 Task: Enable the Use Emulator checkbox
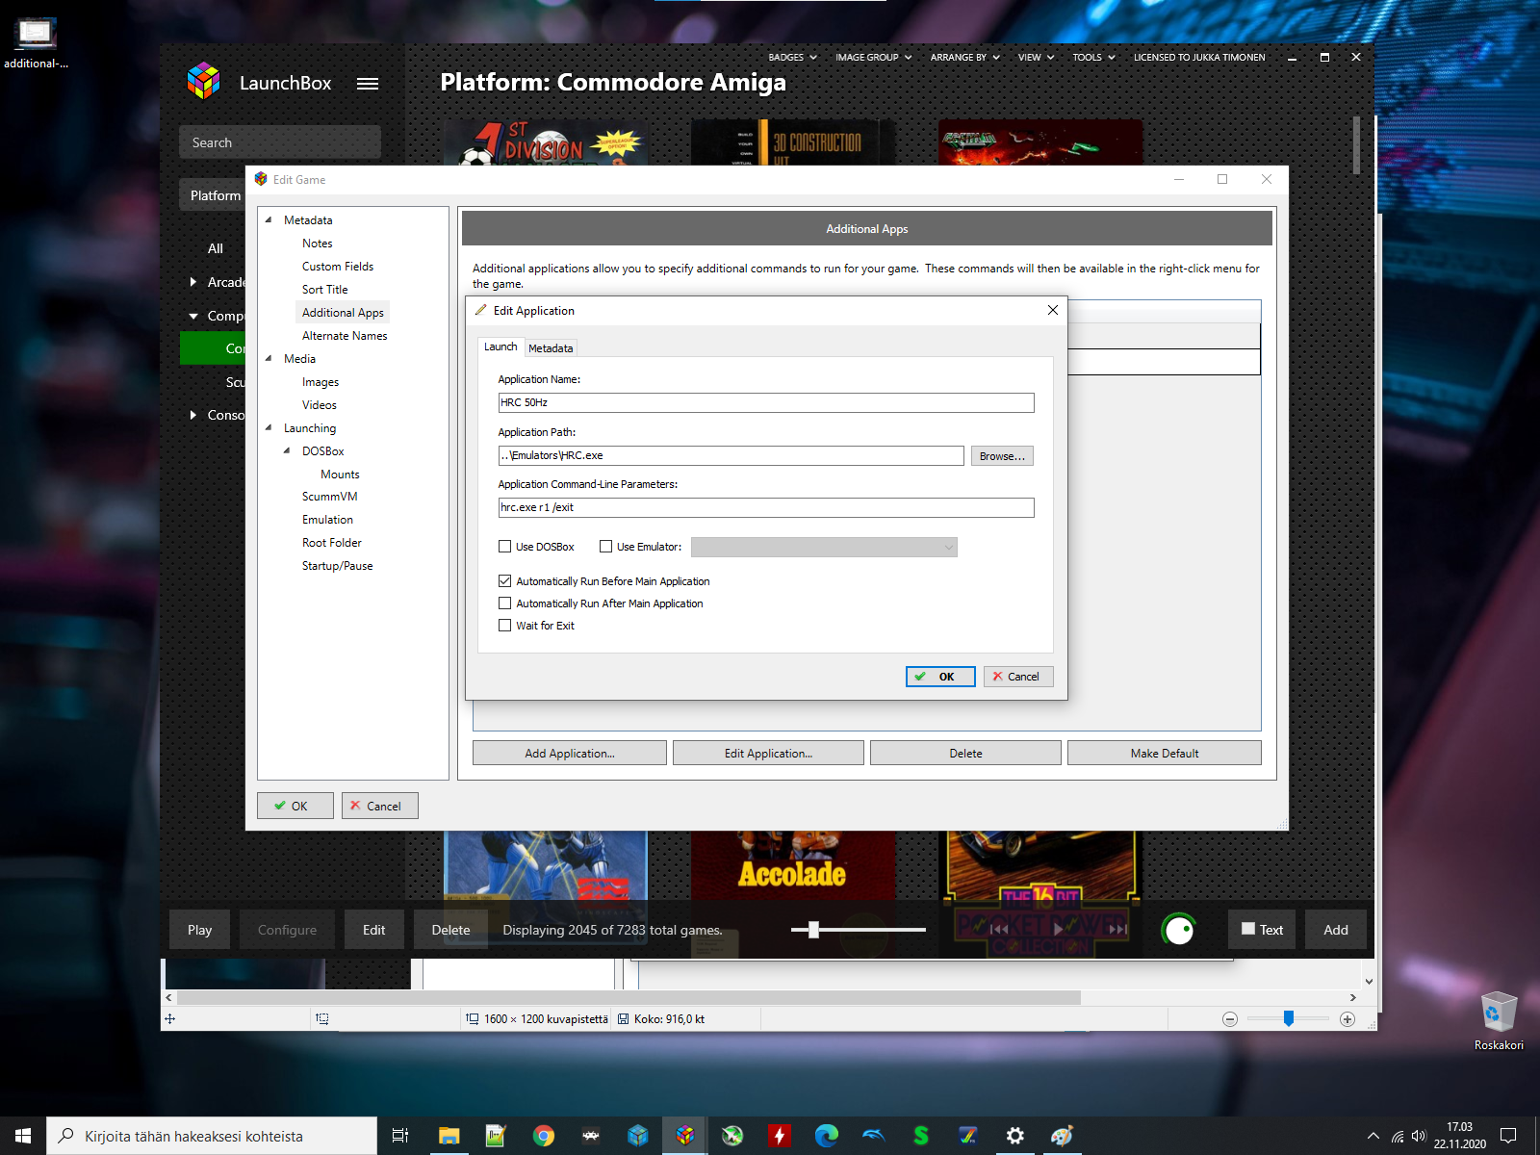click(605, 547)
